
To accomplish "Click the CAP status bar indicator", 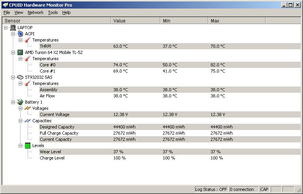I will tap(264, 189).
